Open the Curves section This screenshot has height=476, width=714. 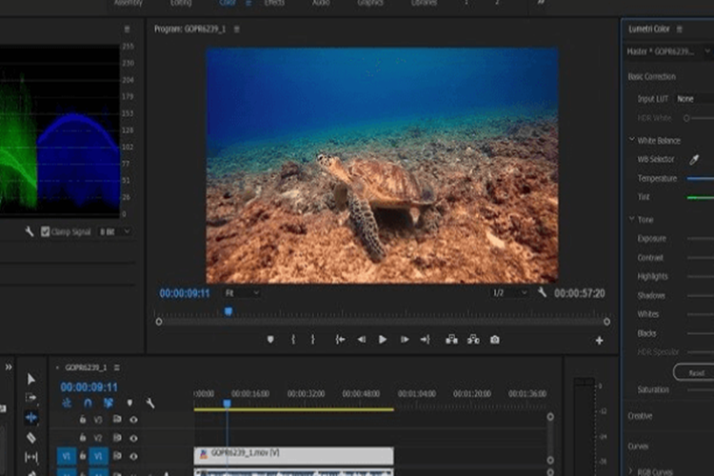coord(638,446)
